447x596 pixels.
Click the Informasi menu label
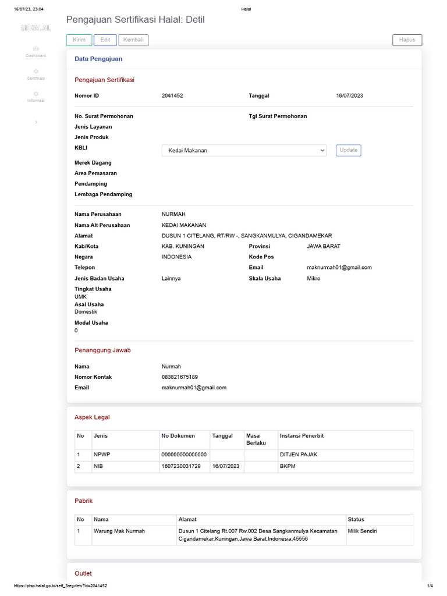36,101
